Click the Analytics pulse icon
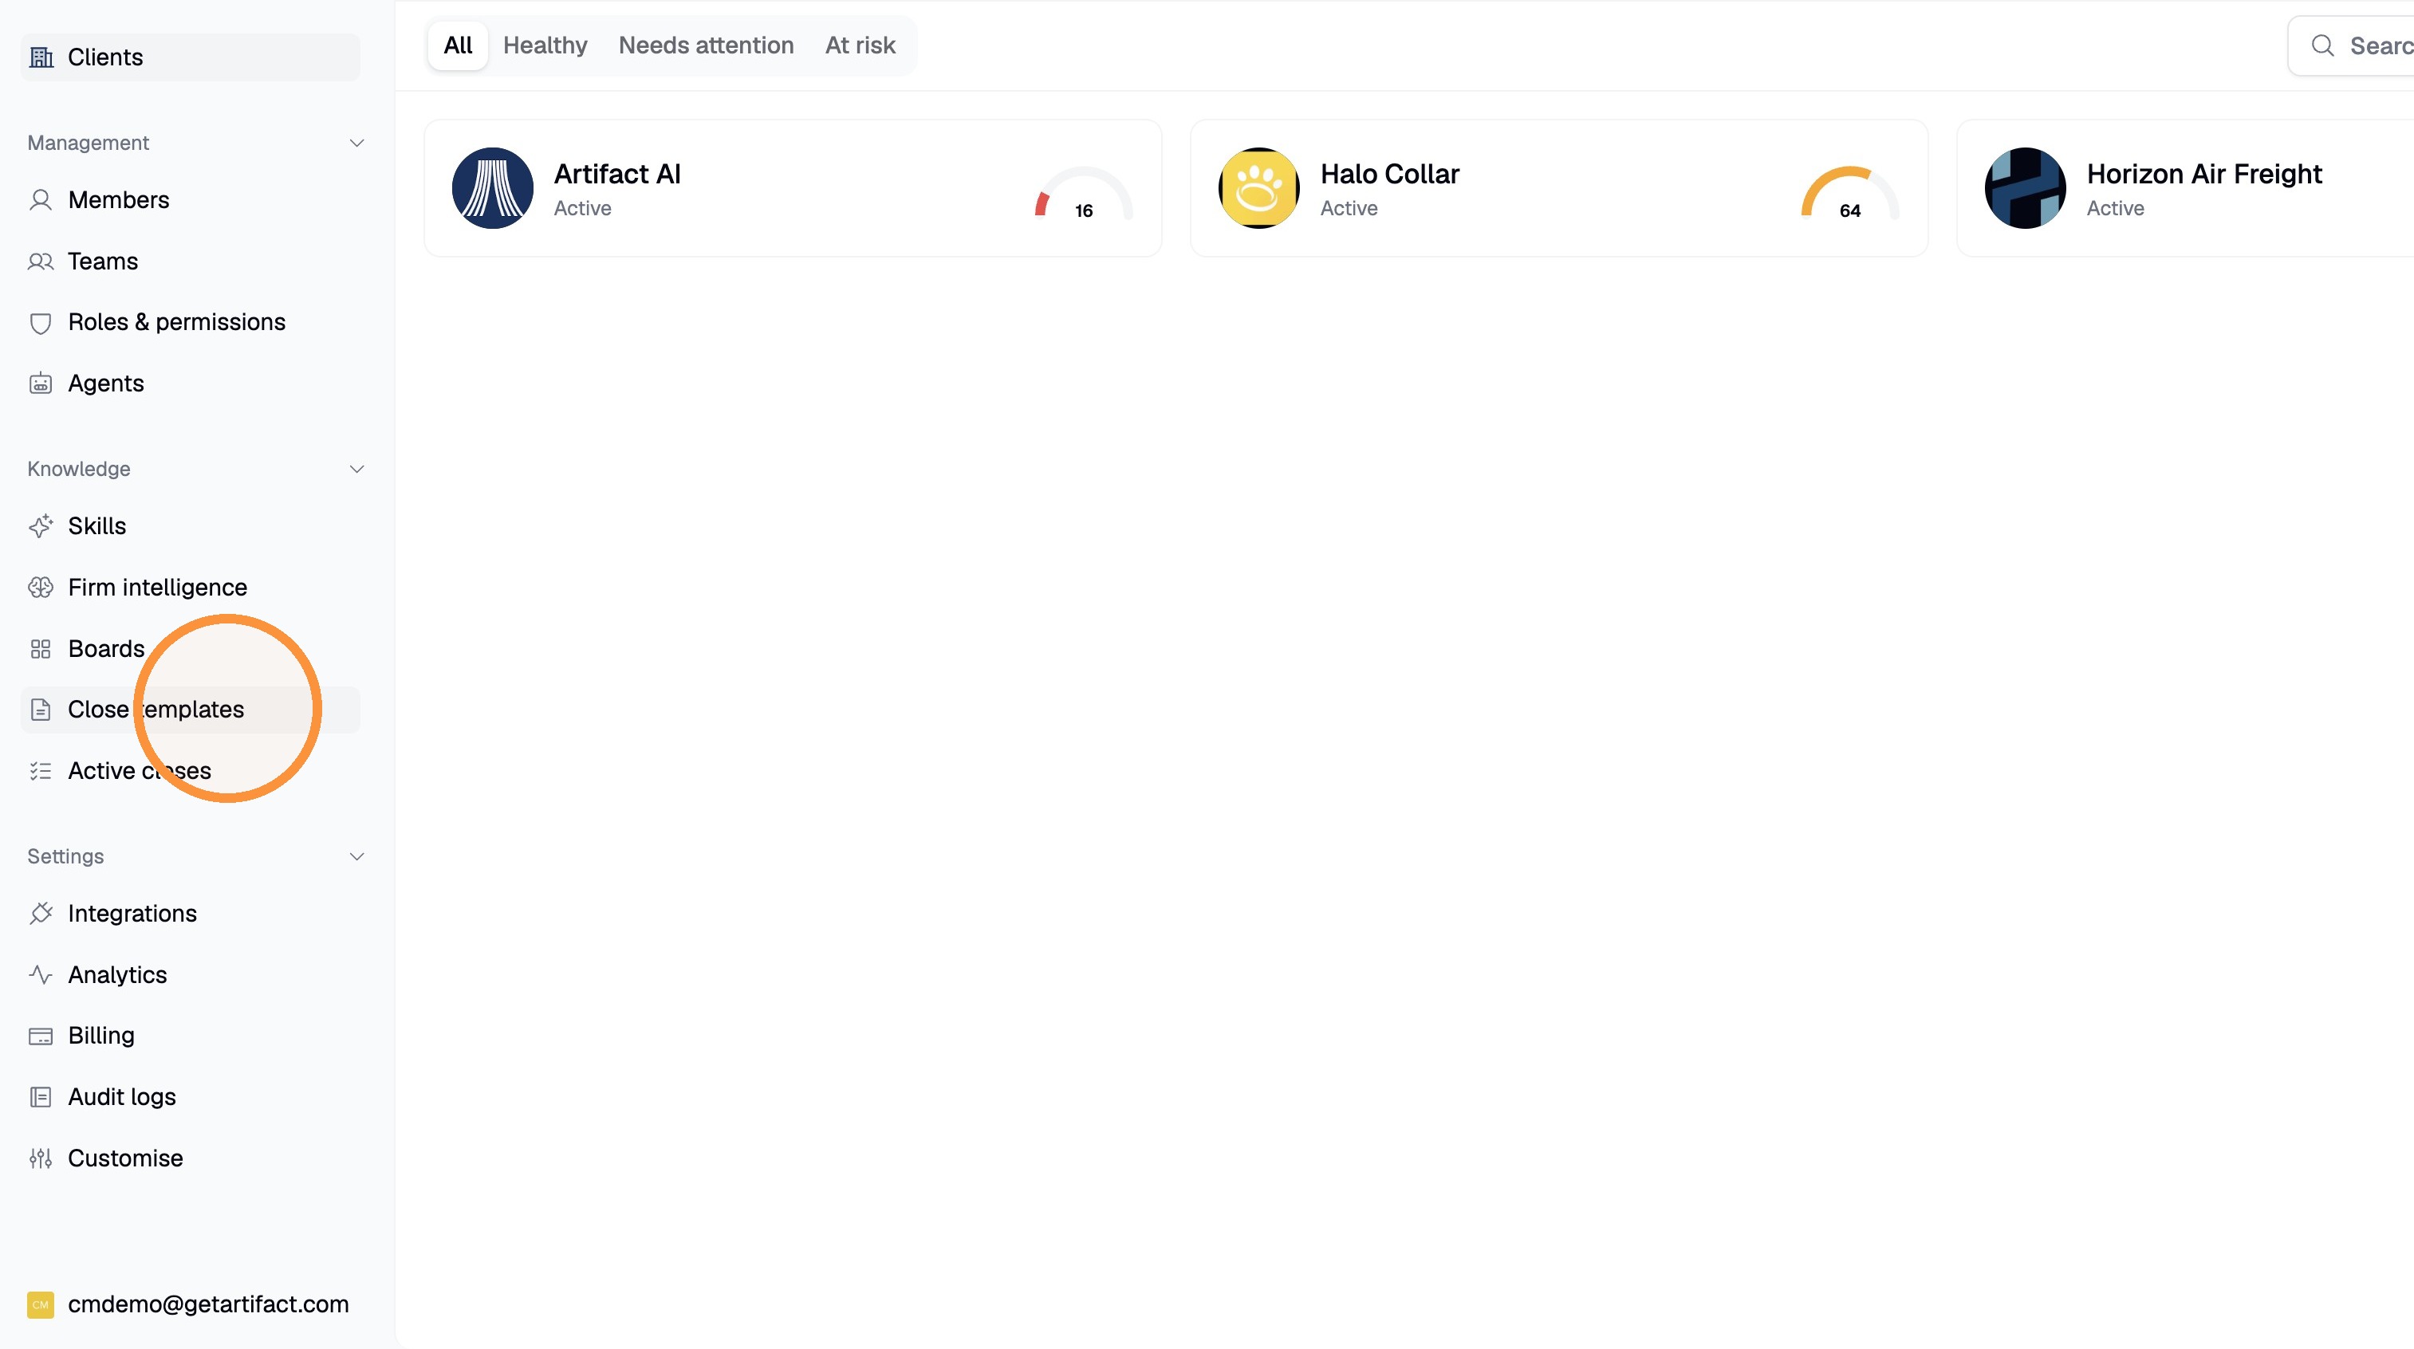 (x=41, y=975)
